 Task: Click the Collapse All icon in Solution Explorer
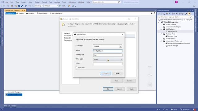(179, 14)
